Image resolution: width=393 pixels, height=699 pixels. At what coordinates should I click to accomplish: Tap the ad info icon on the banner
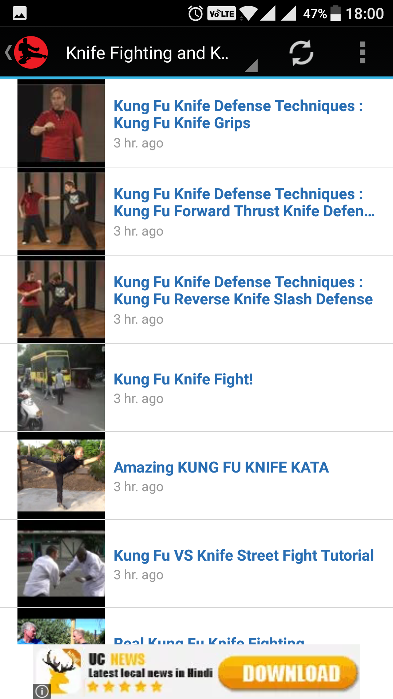pyautogui.click(x=42, y=691)
